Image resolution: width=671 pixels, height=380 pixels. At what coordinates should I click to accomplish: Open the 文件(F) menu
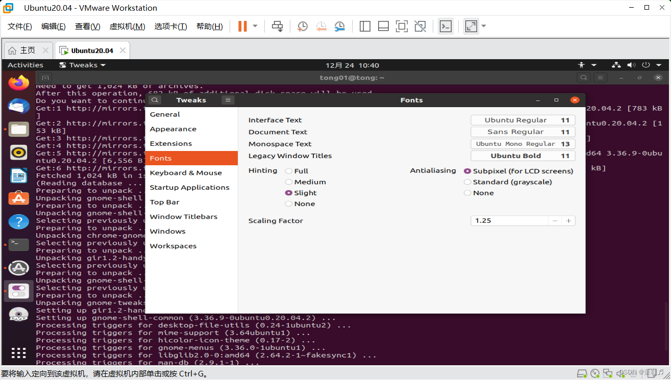20,27
